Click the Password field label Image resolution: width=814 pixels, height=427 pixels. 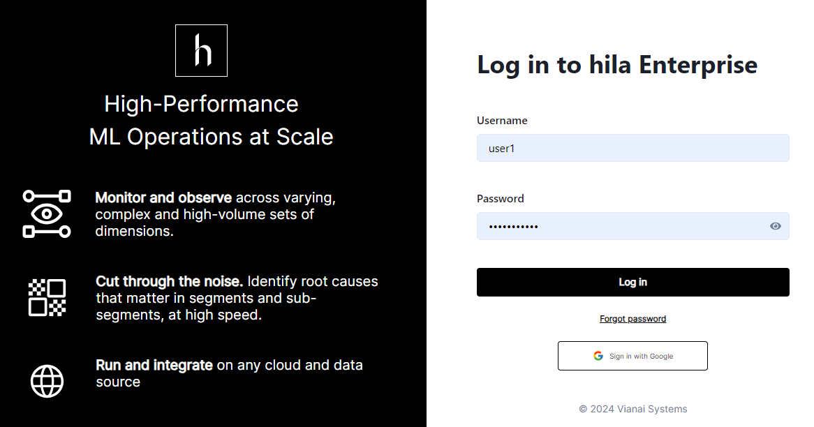click(x=500, y=198)
